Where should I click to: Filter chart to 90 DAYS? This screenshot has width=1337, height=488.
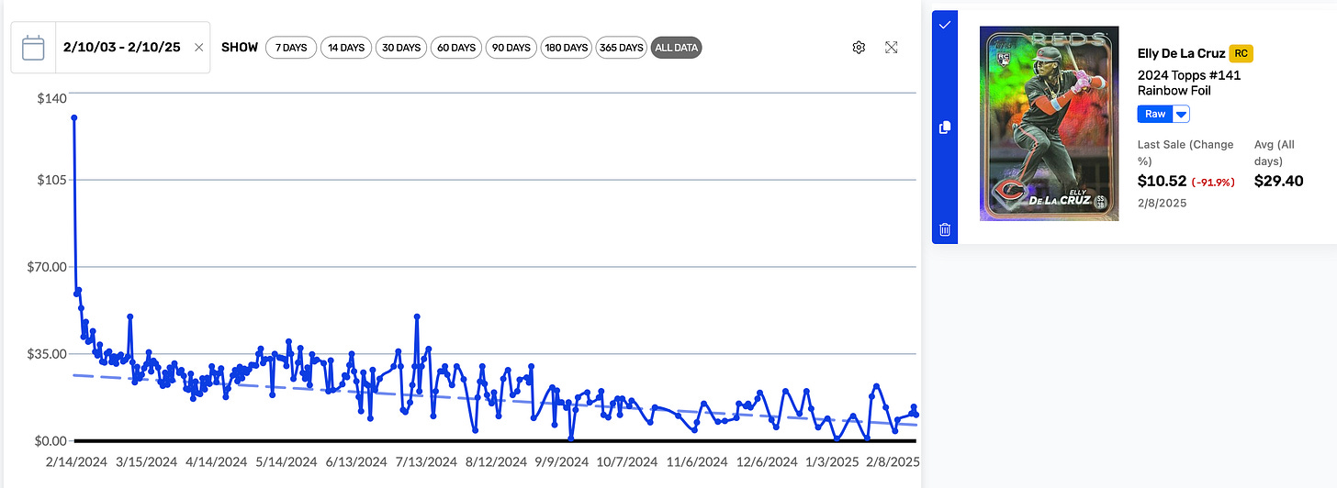(x=511, y=48)
